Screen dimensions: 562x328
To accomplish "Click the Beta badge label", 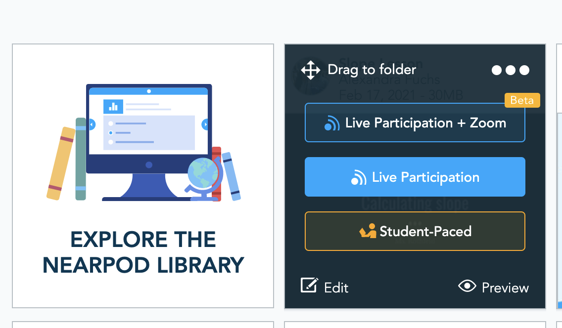I will click(522, 100).
